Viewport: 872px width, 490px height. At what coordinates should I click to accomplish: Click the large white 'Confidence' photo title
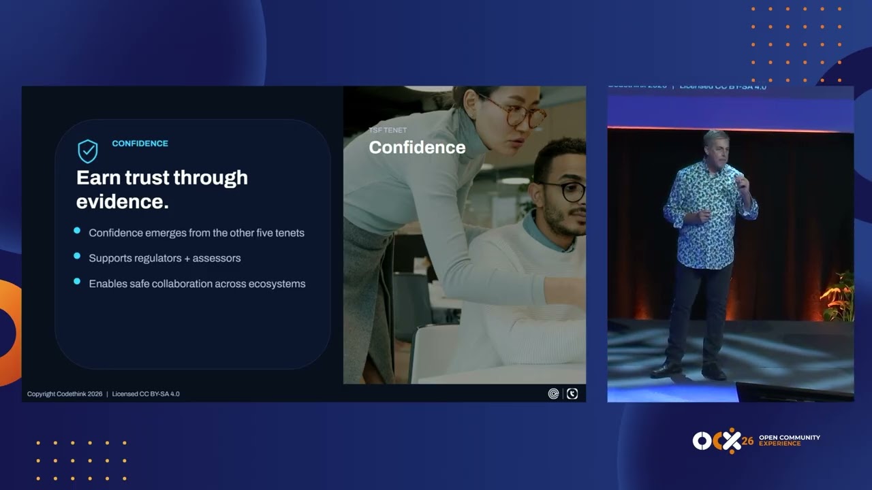click(417, 148)
